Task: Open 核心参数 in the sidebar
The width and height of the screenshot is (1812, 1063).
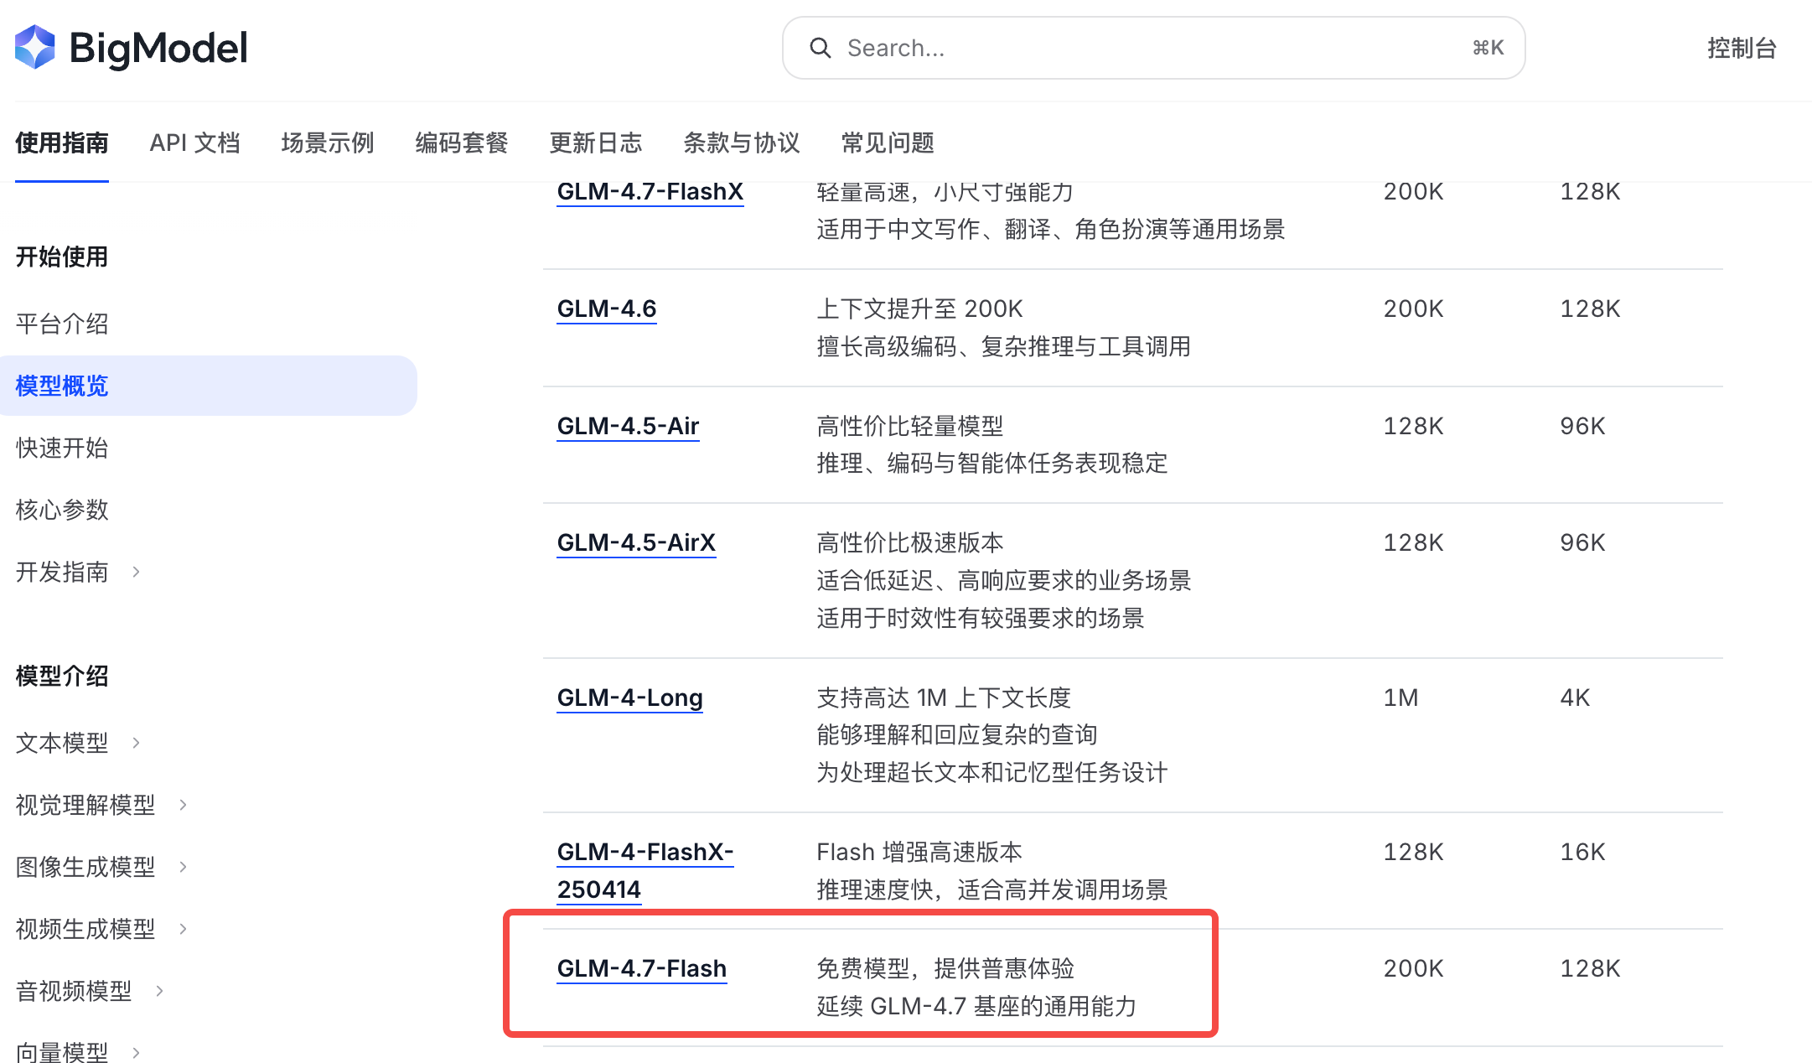Action: pyautogui.click(x=62, y=510)
